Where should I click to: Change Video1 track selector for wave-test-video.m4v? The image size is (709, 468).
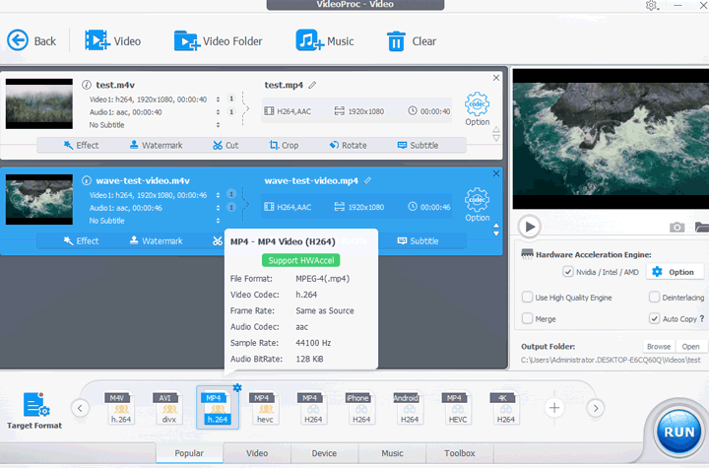tap(218, 195)
